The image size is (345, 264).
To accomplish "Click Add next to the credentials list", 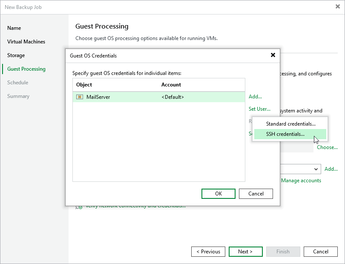I will pyautogui.click(x=255, y=97).
